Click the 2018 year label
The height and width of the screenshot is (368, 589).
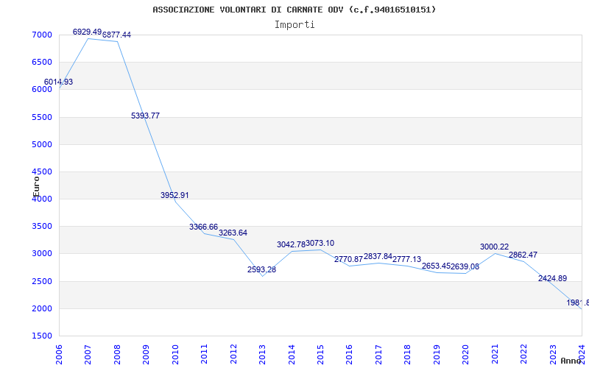[x=408, y=354]
